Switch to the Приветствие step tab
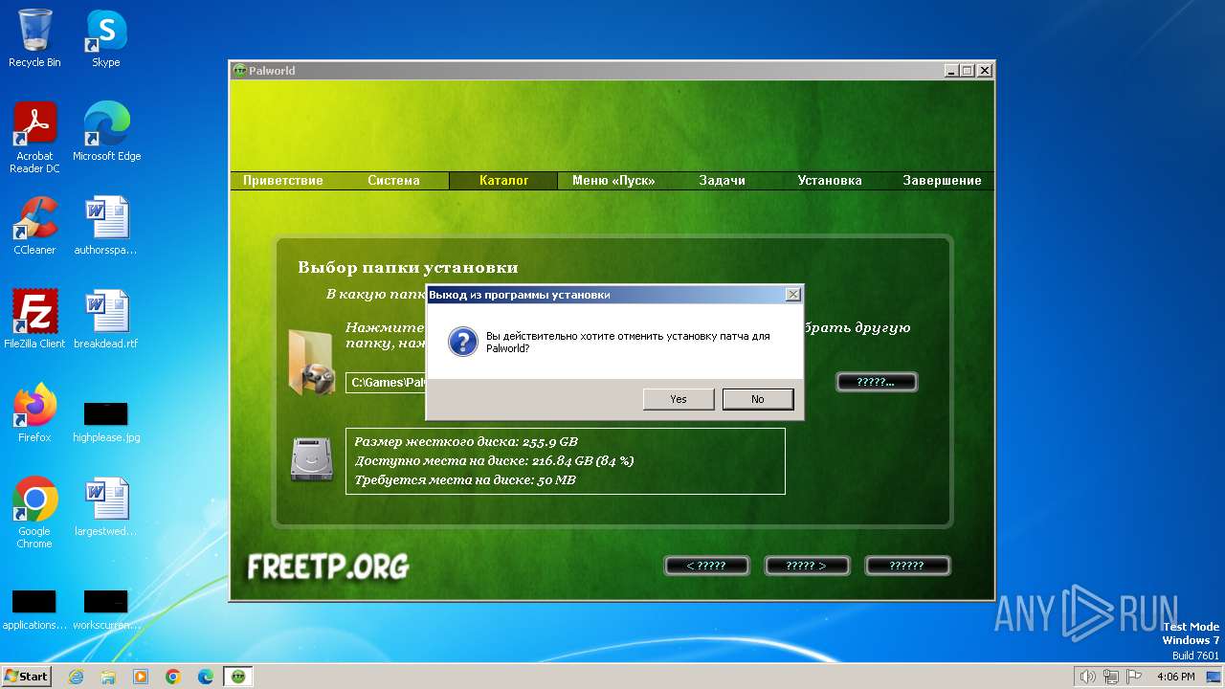Image resolution: width=1225 pixels, height=689 pixels. click(x=283, y=181)
